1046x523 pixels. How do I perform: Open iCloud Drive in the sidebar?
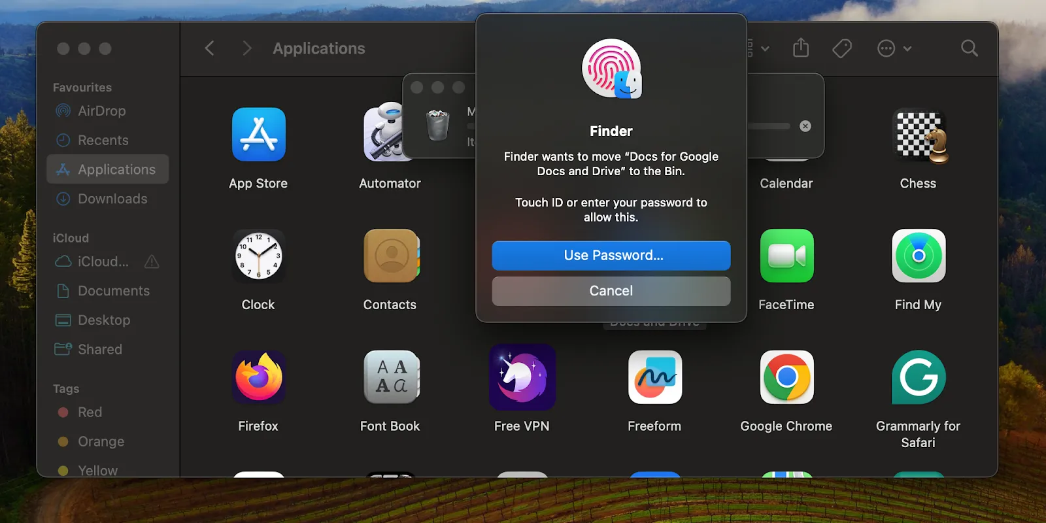(x=92, y=261)
